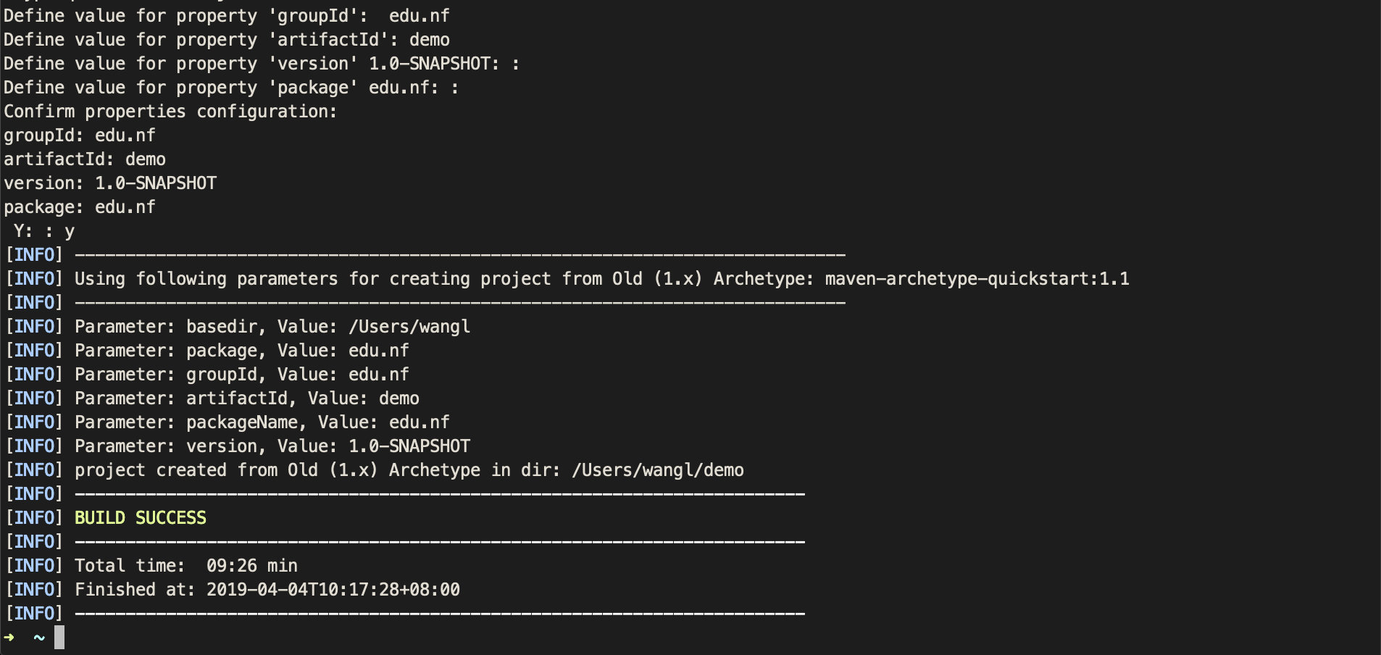Click 'demo' in the artifactId definition line
This screenshot has width=1381, height=655.
pyautogui.click(x=429, y=40)
